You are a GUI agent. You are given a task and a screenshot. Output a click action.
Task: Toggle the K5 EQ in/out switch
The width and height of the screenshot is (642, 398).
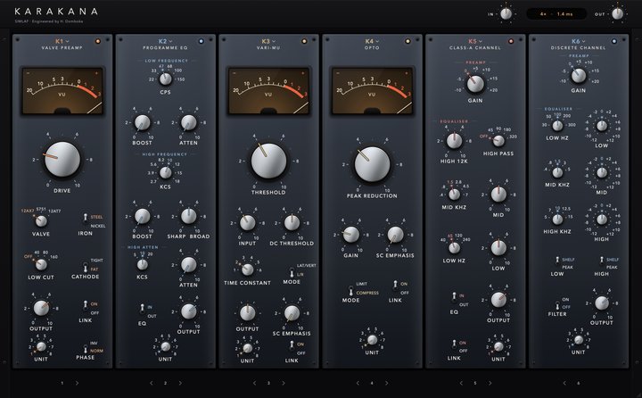point(454,297)
